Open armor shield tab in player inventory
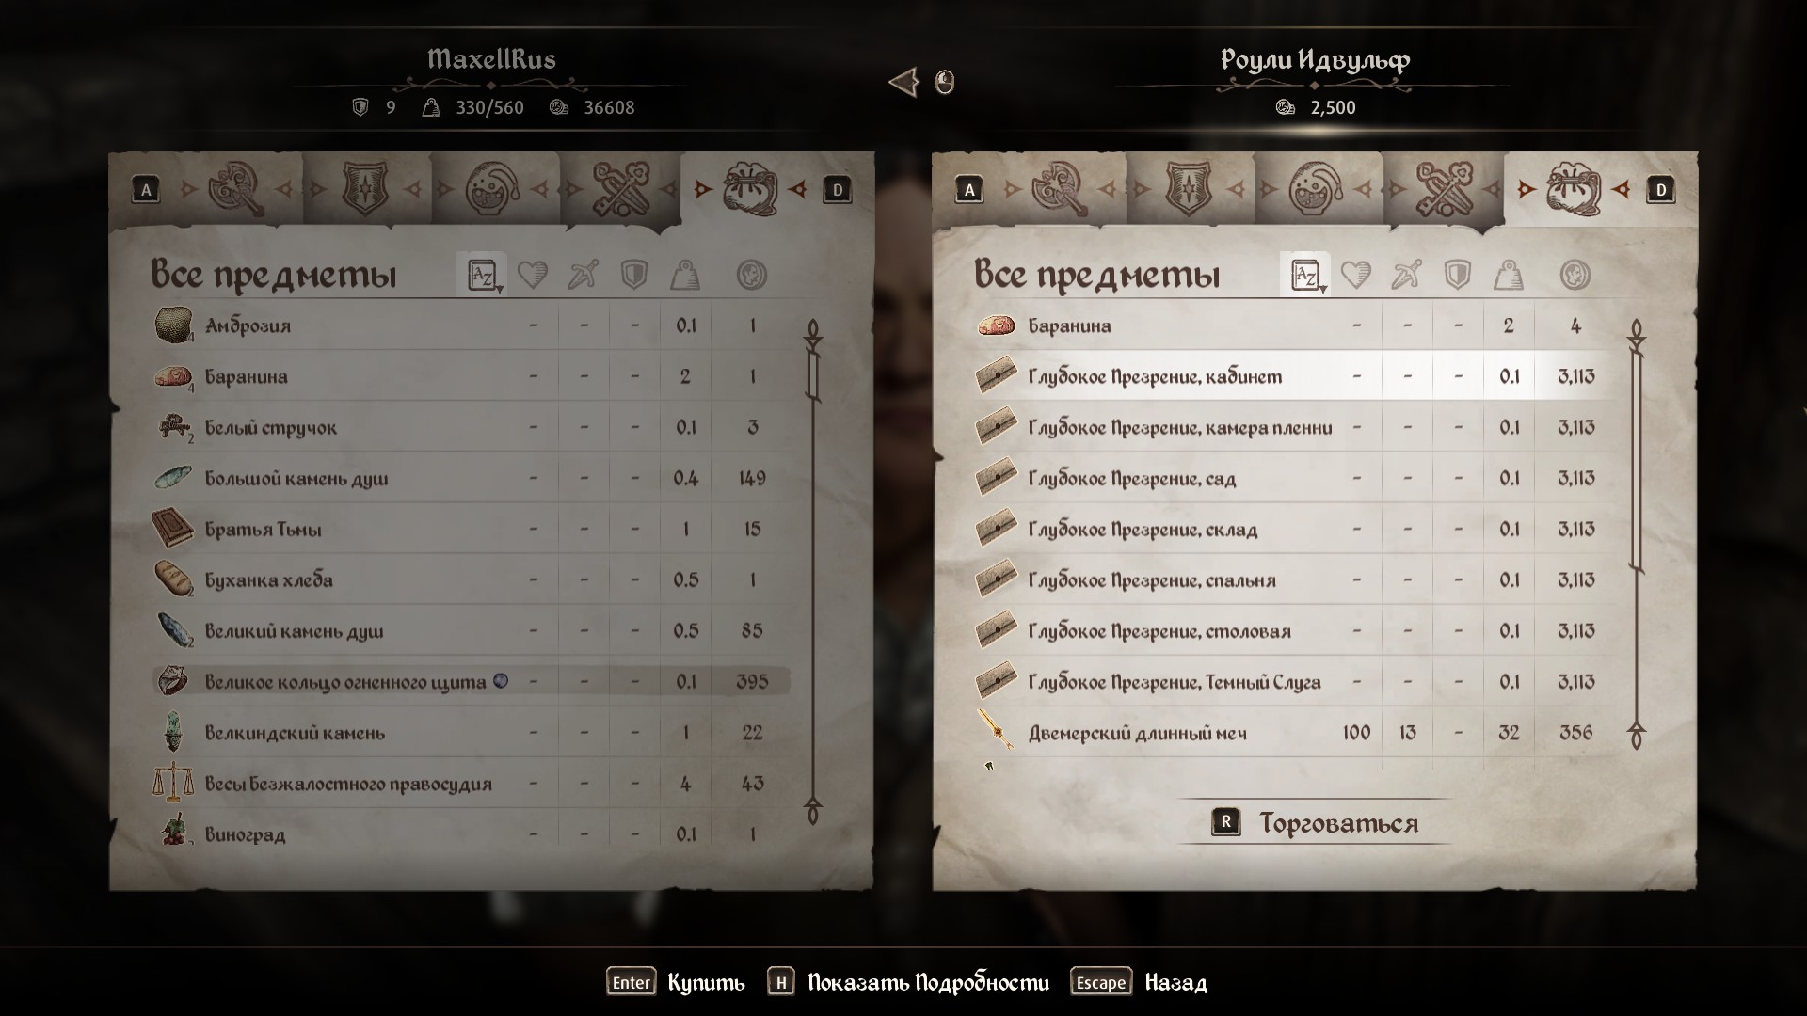 (x=364, y=190)
